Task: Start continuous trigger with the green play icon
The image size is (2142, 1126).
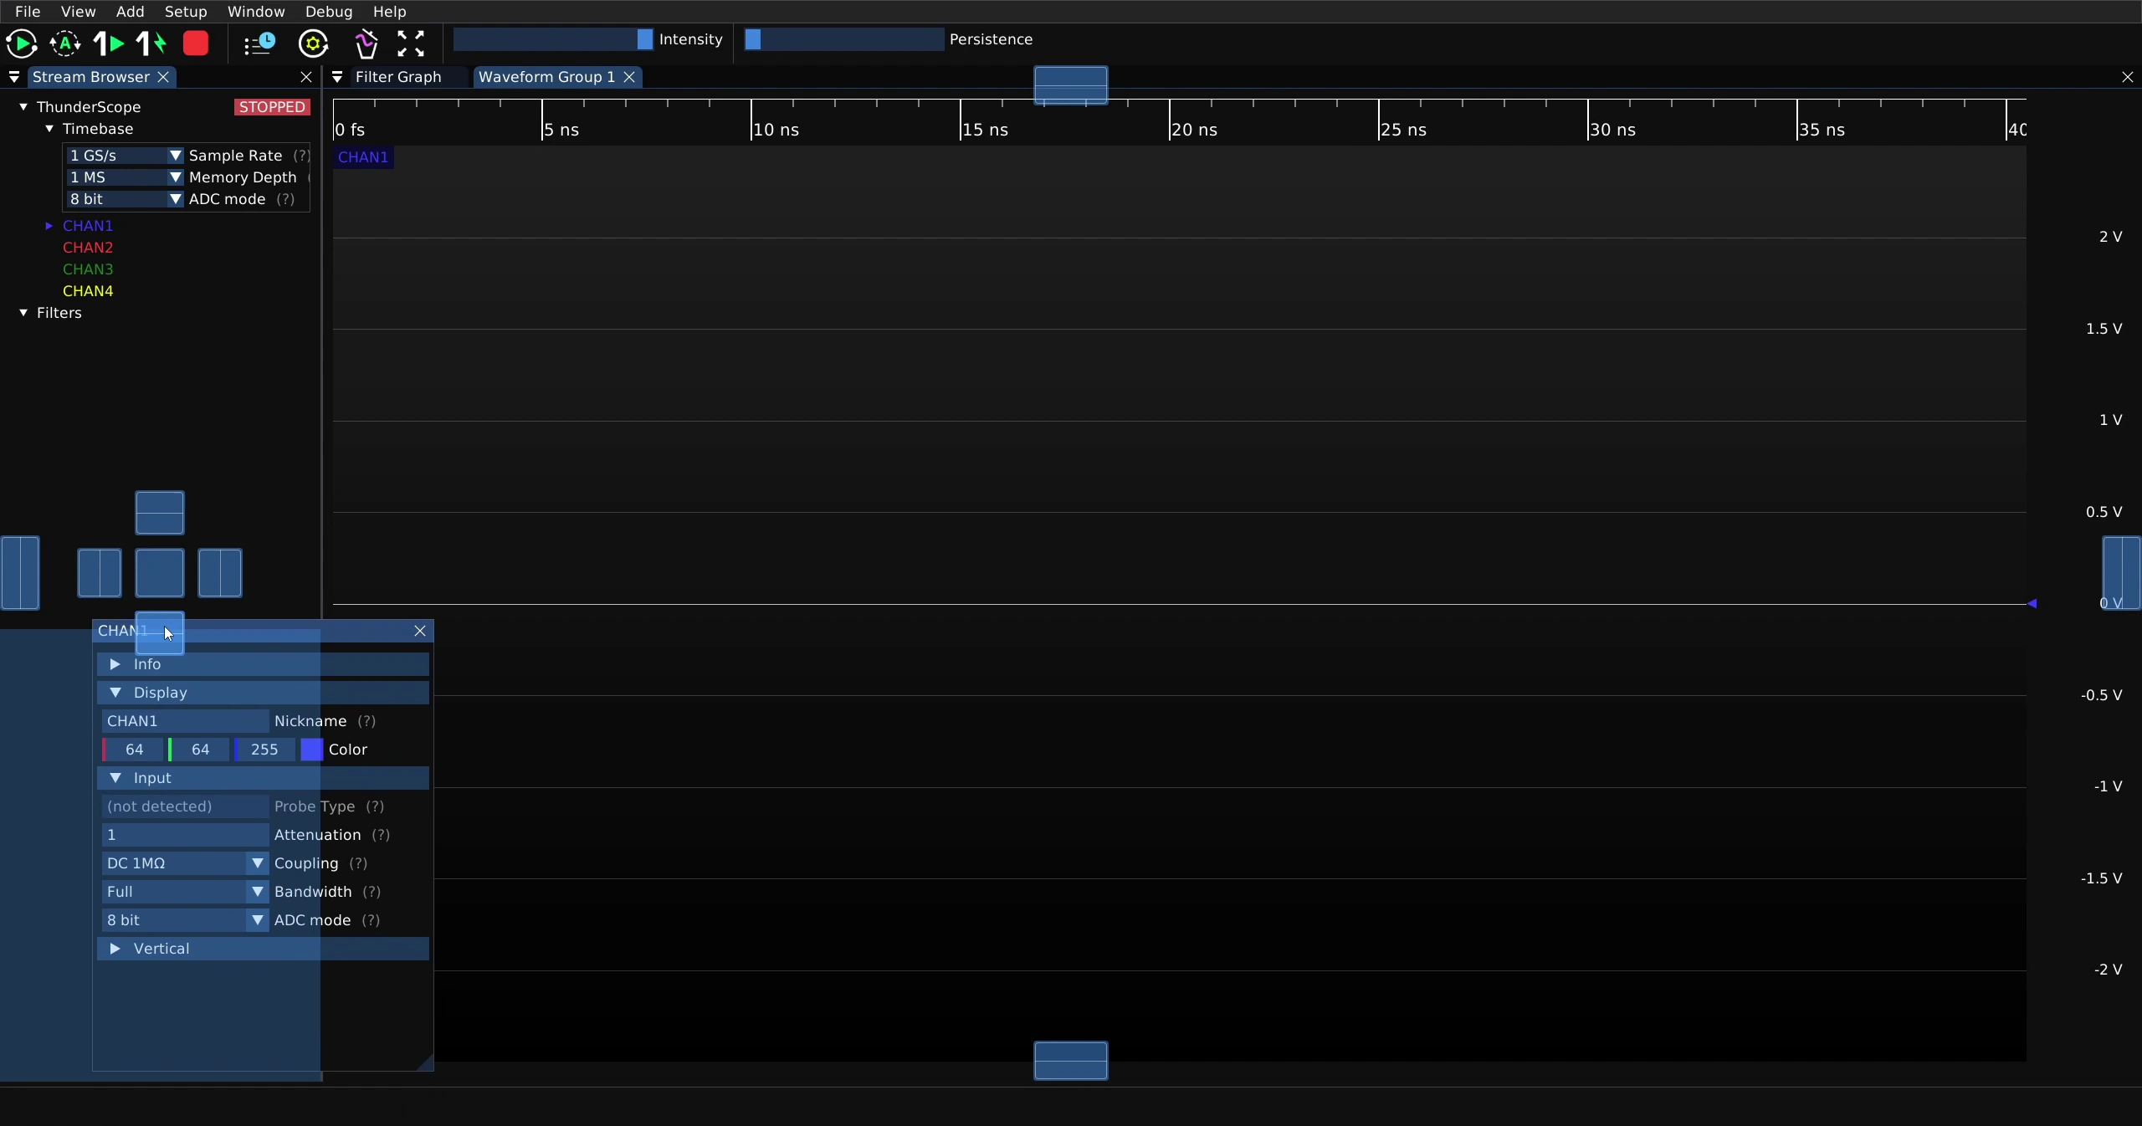Action: [x=22, y=44]
